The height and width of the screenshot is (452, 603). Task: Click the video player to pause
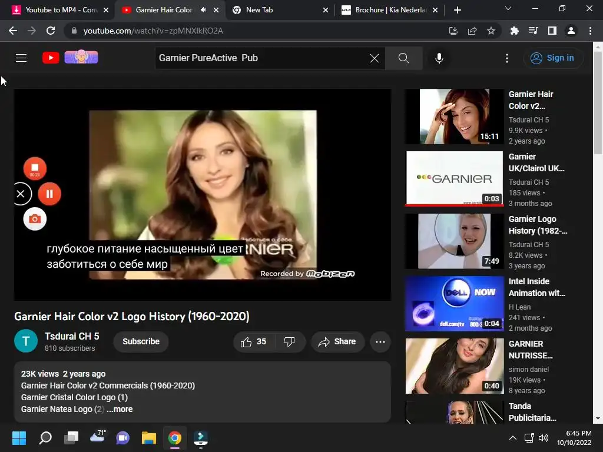203,194
